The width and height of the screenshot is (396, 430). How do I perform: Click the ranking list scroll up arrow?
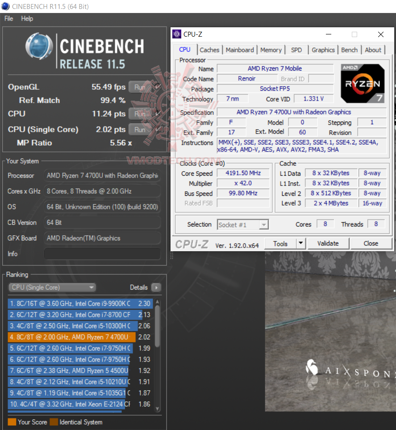pos(158,302)
